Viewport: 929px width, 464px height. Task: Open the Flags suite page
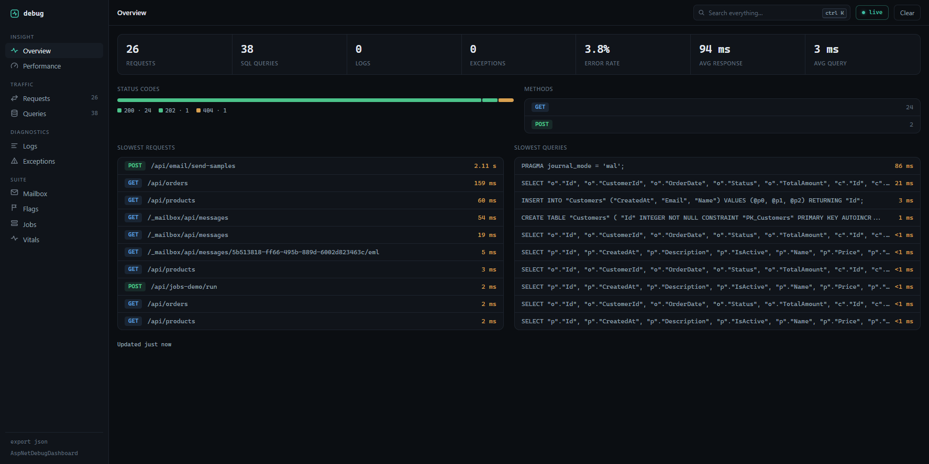point(54,209)
